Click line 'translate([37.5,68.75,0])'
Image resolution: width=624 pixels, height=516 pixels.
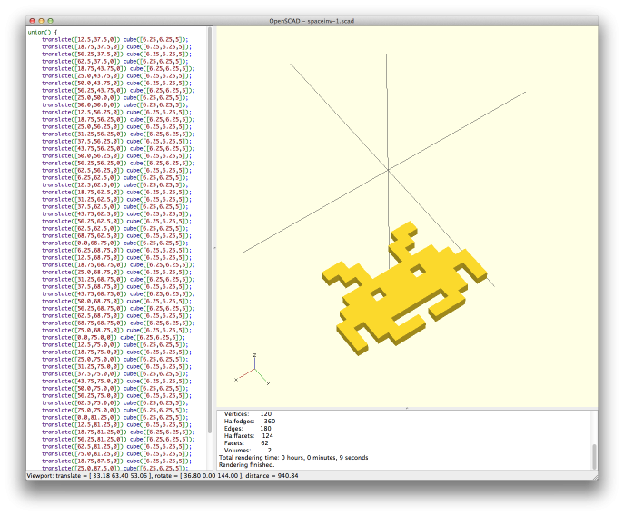116,287
